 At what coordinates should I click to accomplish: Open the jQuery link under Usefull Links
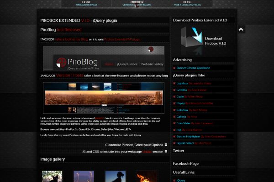point(181,181)
